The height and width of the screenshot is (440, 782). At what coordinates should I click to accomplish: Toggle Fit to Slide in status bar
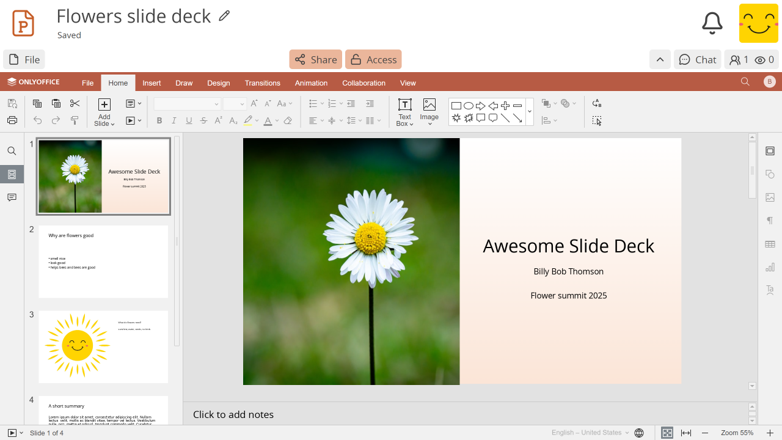(x=667, y=433)
